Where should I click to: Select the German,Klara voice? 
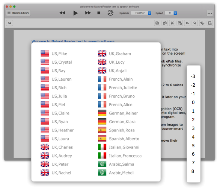tap(117, 122)
